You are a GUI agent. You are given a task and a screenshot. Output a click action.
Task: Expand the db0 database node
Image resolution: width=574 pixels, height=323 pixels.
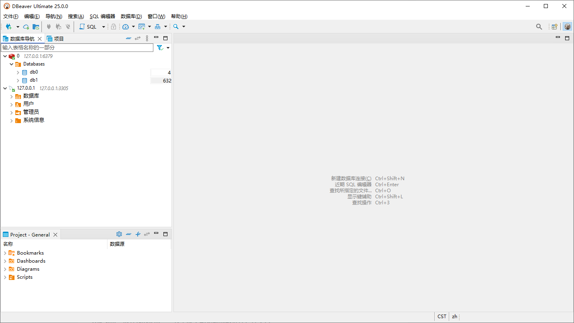point(18,72)
